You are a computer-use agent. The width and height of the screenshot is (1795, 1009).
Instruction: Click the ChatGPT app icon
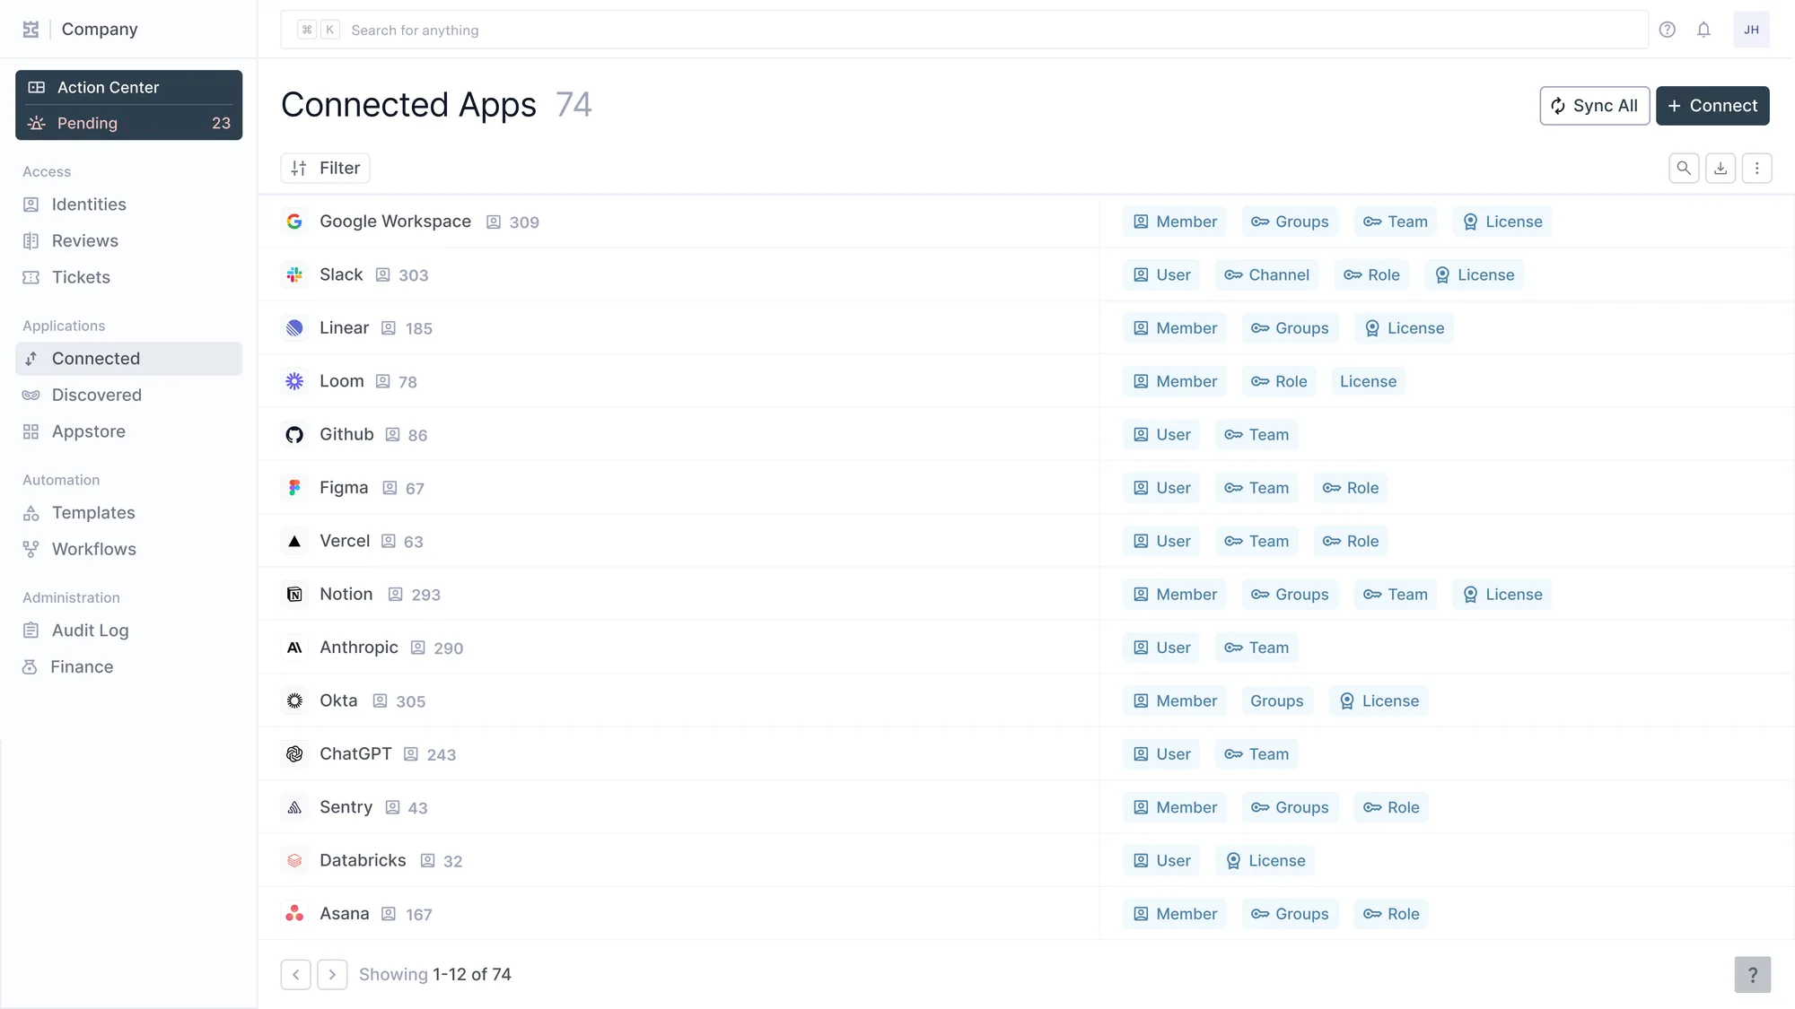pos(294,754)
